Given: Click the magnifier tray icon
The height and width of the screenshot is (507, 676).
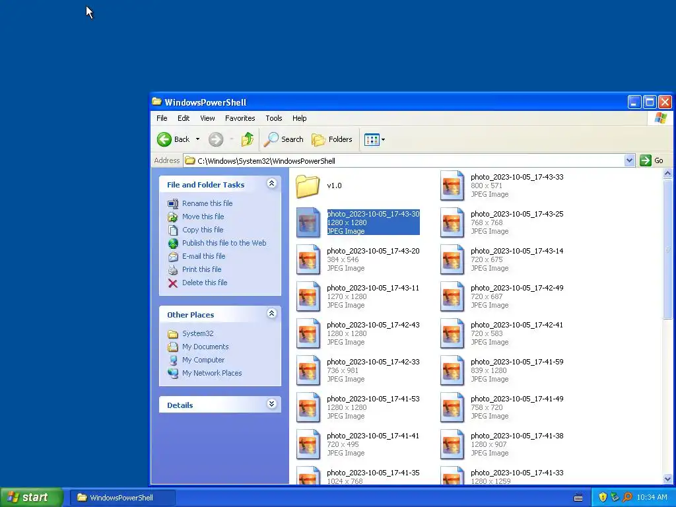Looking at the screenshot, I should (x=627, y=498).
